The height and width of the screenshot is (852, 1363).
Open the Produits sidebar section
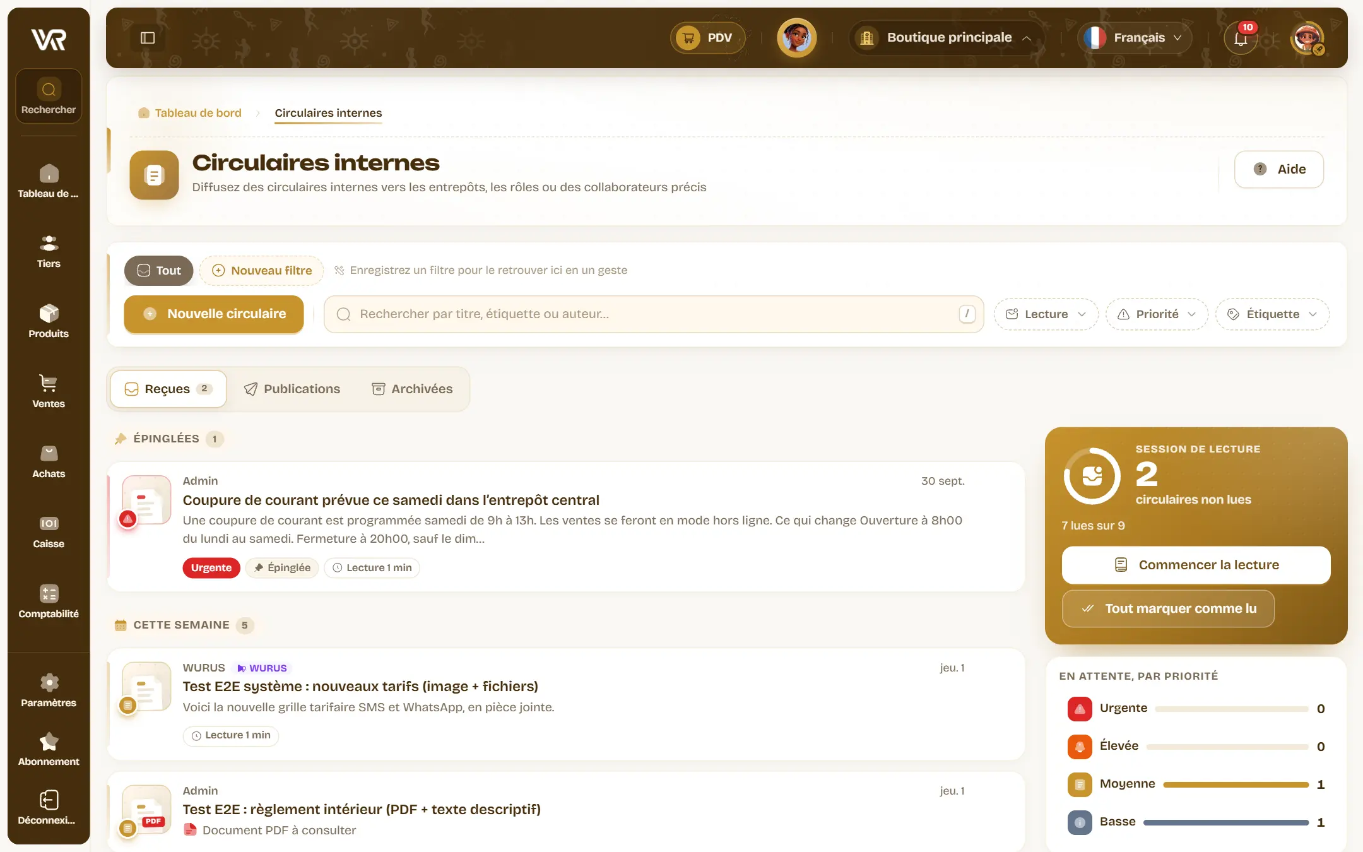tap(49, 321)
